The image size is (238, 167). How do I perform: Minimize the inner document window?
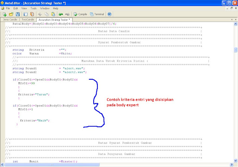[227, 8]
